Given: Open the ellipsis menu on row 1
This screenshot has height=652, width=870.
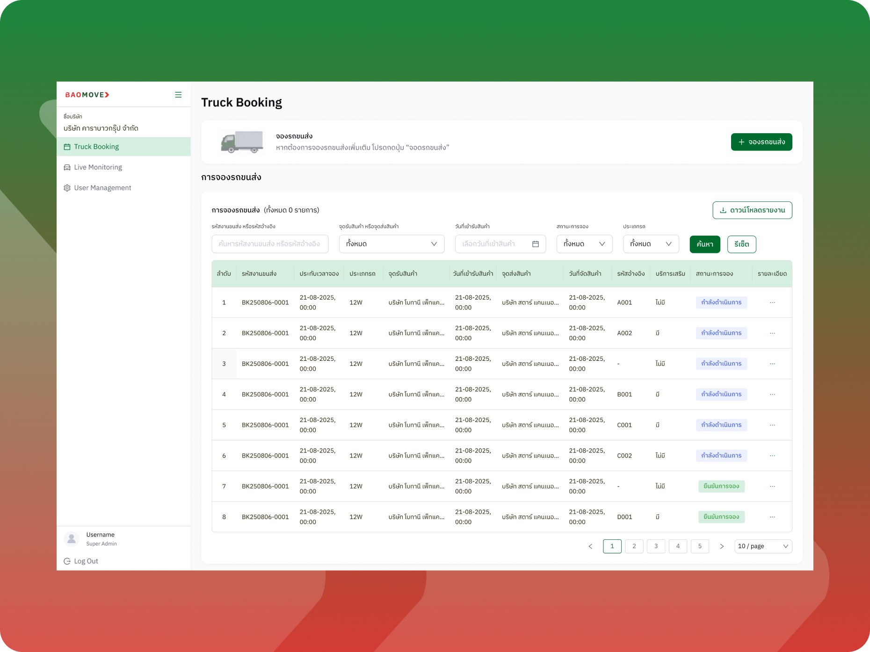Looking at the screenshot, I should pyautogui.click(x=772, y=302).
